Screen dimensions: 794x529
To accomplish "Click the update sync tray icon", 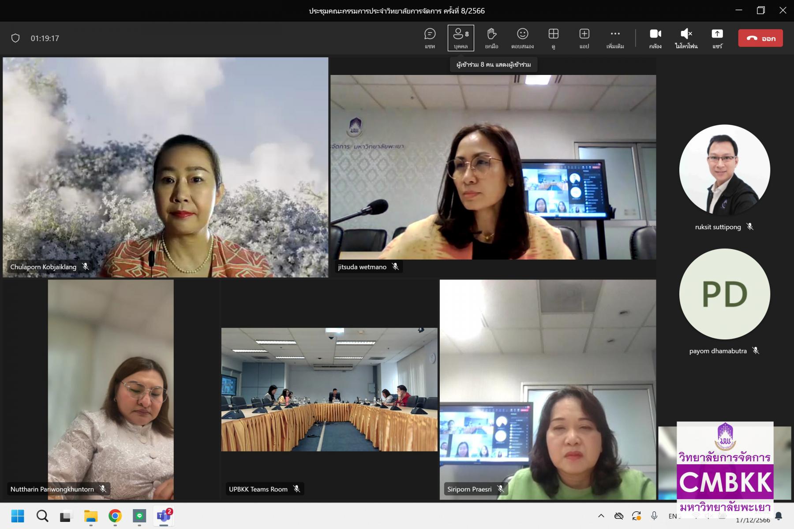I will pyautogui.click(x=637, y=516).
